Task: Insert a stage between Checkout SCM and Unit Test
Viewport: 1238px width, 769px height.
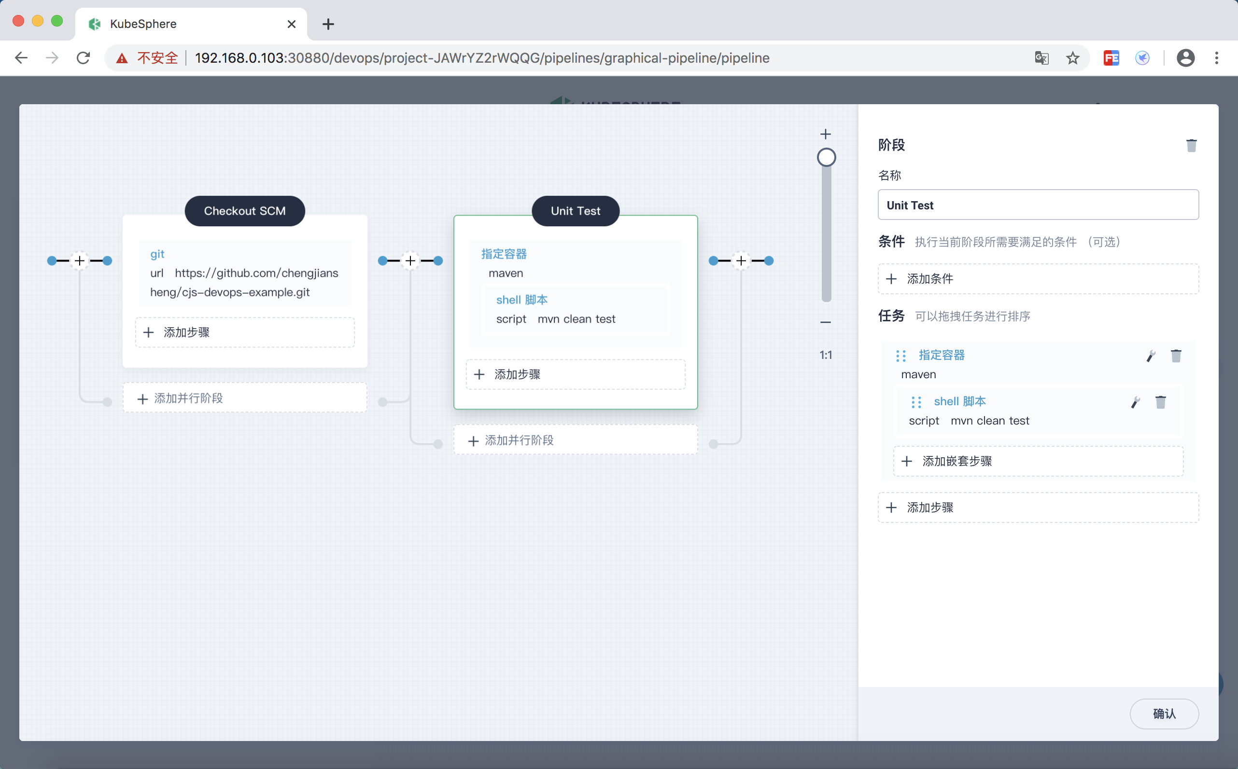Action: pyautogui.click(x=410, y=261)
